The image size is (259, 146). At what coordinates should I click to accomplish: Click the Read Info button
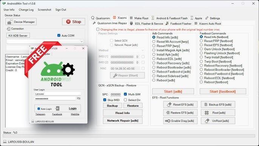click(123, 113)
